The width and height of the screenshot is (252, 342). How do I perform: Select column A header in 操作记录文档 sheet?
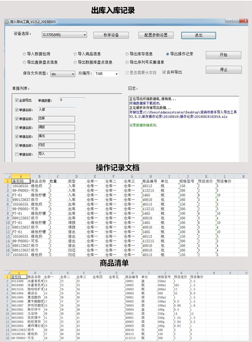(x=21, y=176)
